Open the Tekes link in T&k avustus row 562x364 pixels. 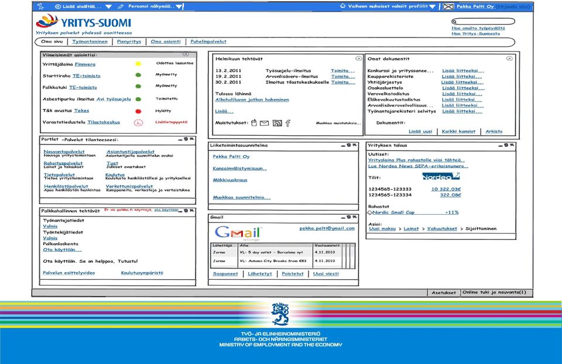click(x=82, y=111)
